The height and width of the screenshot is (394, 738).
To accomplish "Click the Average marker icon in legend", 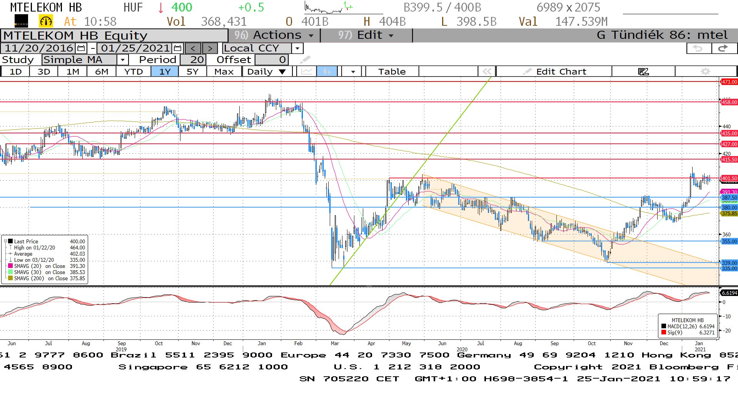I will [10, 254].
